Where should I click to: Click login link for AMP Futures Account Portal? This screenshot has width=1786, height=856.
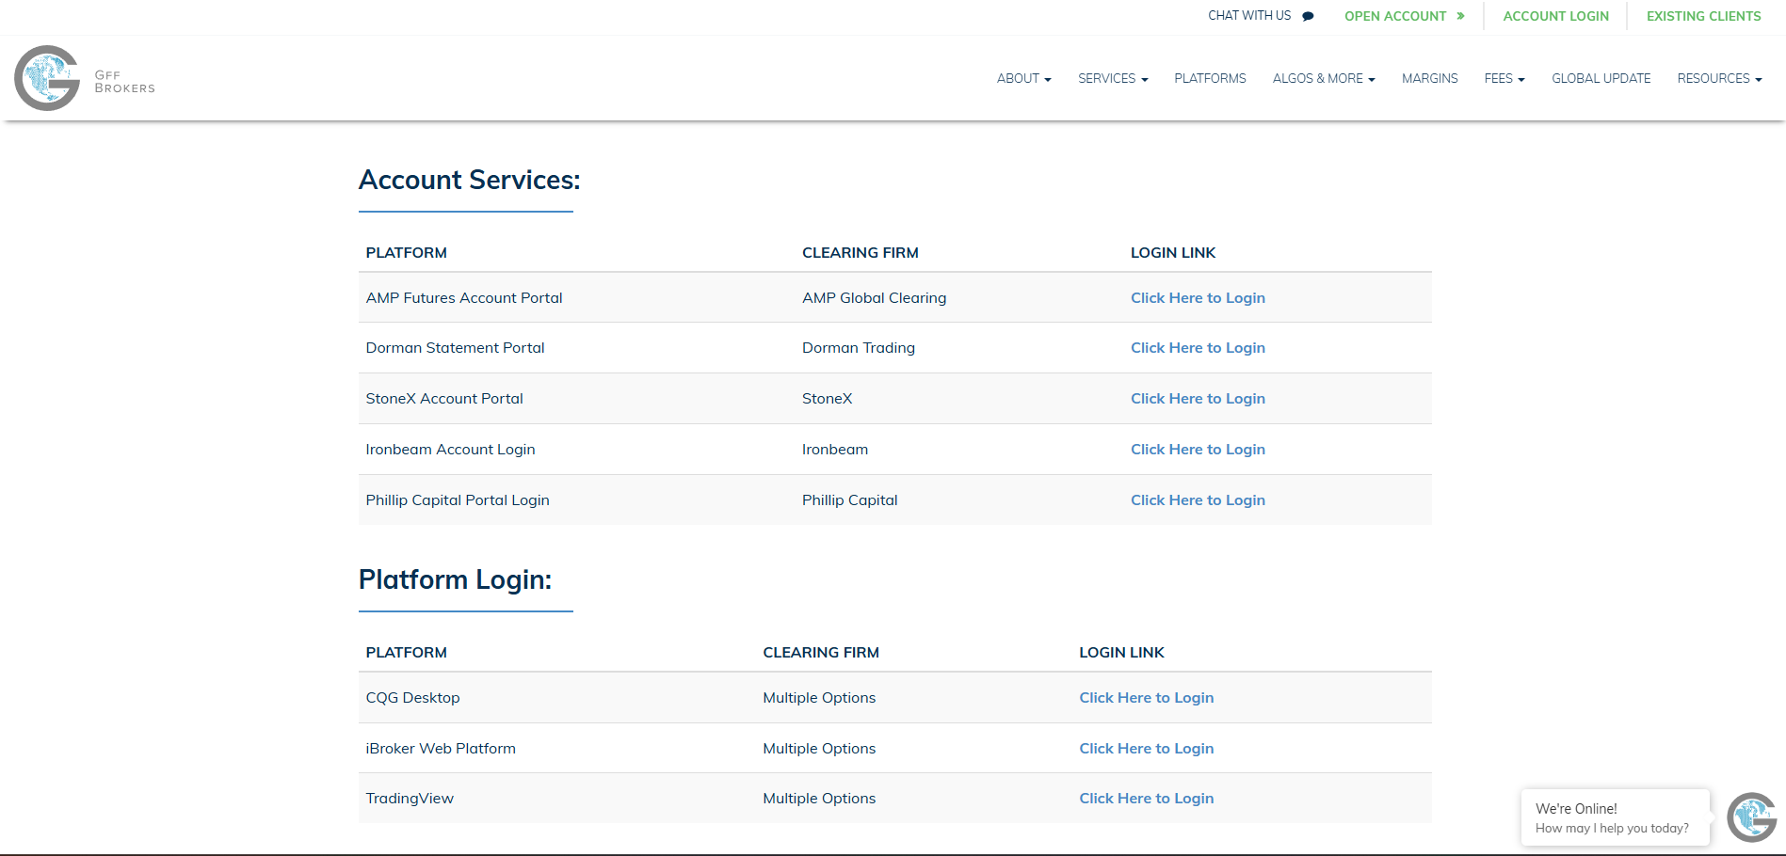coord(1198,298)
